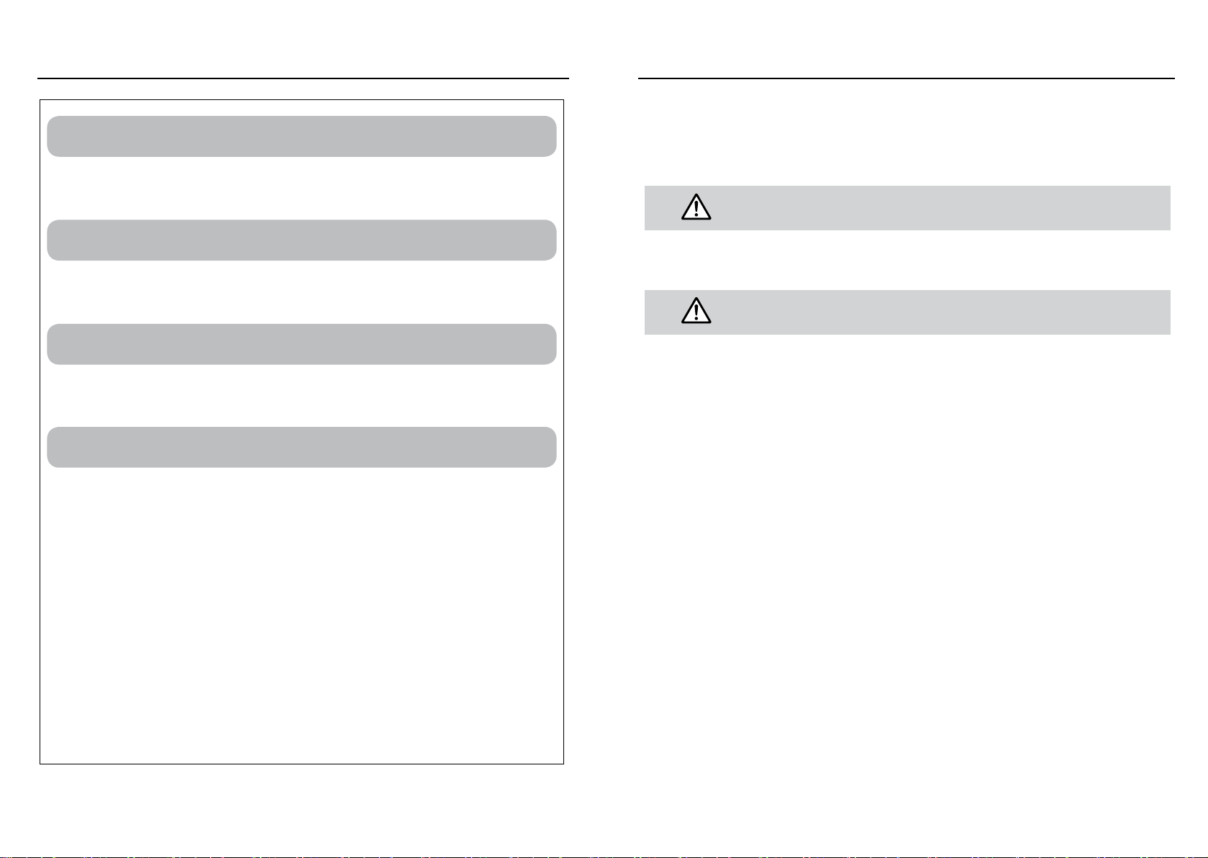This screenshot has height=858, width=1208.
Task: Click the lower light gray warning banner
Action: 907,312
